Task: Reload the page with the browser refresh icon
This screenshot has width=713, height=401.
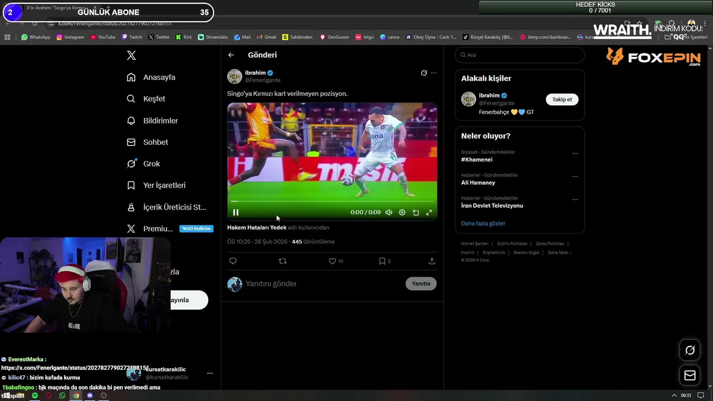Action: pyautogui.click(x=35, y=23)
